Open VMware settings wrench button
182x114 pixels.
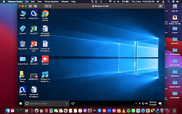[x=46, y=6]
